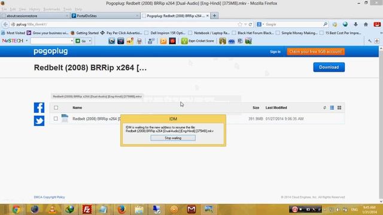Open the DMCA Copyright Policy link

(x=49, y=197)
